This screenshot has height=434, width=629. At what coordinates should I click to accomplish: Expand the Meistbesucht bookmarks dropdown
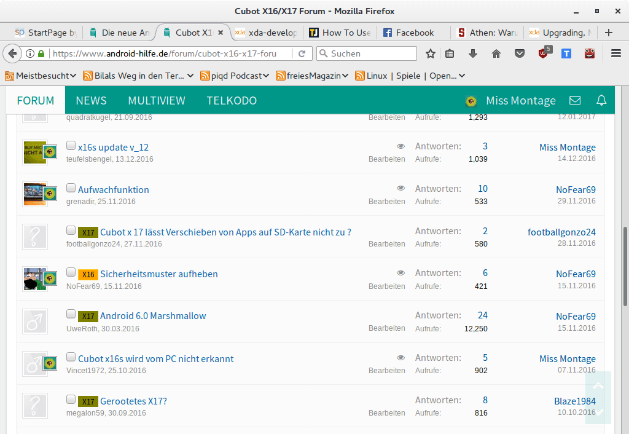coord(41,76)
